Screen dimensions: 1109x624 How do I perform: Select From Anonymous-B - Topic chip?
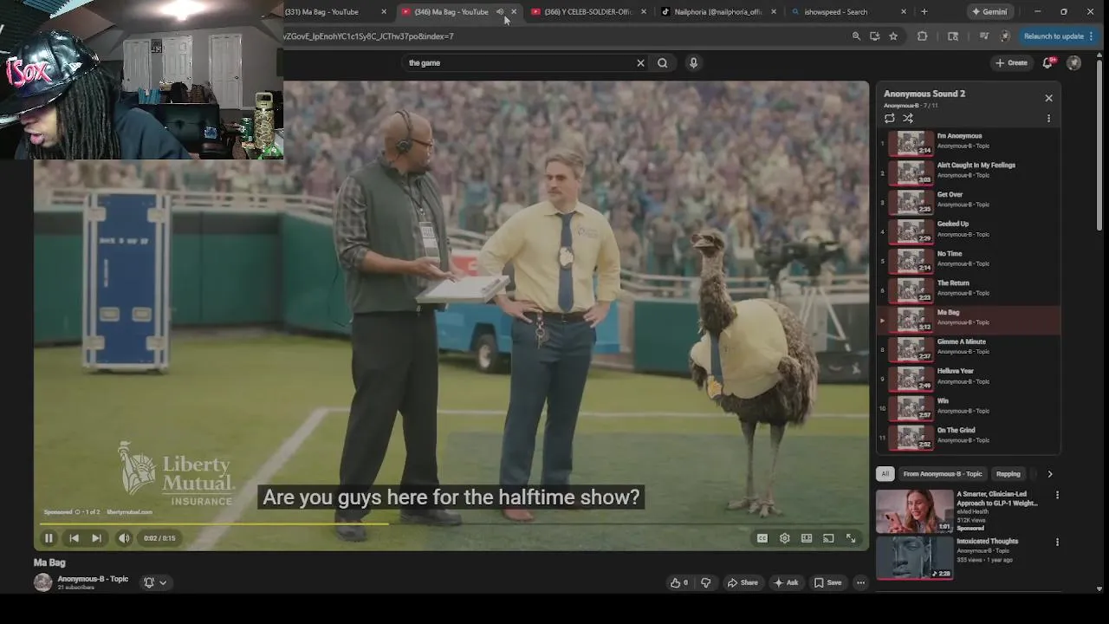(x=942, y=474)
